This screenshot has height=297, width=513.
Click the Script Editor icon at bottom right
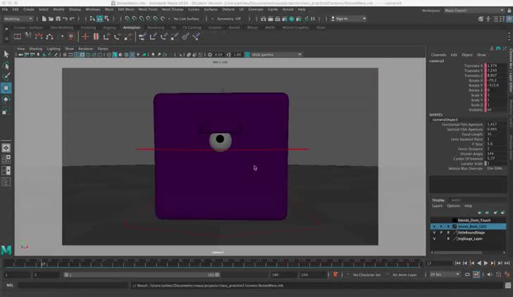[508, 285]
